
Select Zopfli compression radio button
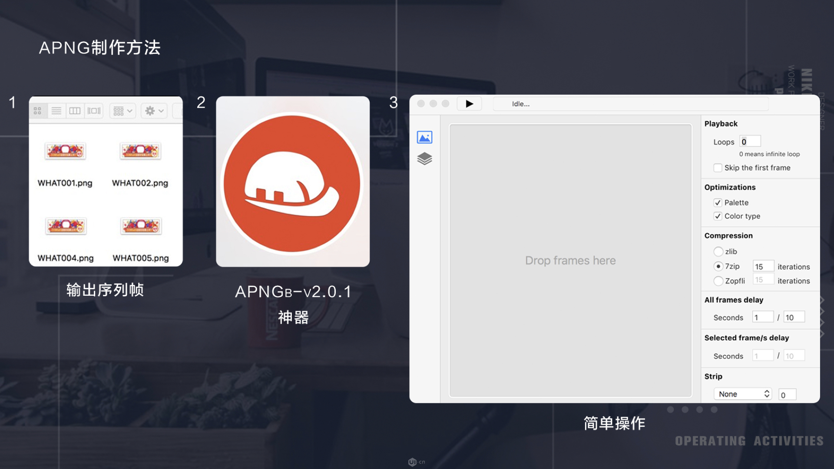[x=718, y=281]
